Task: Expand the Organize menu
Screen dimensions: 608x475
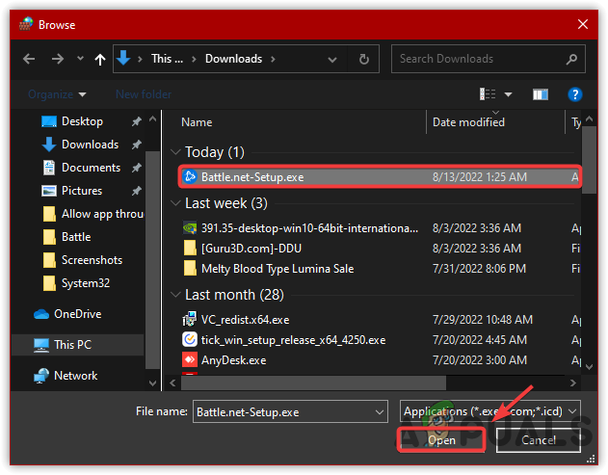Action: click(x=57, y=94)
